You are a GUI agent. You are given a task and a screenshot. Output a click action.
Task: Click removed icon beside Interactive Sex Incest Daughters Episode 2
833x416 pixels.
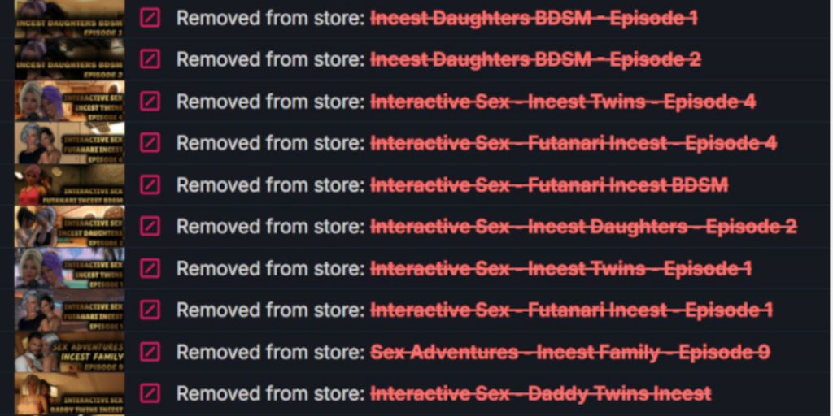click(x=150, y=227)
